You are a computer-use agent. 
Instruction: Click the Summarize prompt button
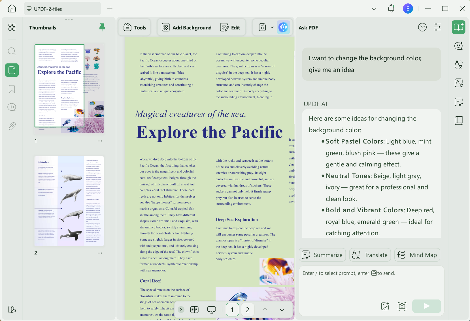pos(322,255)
